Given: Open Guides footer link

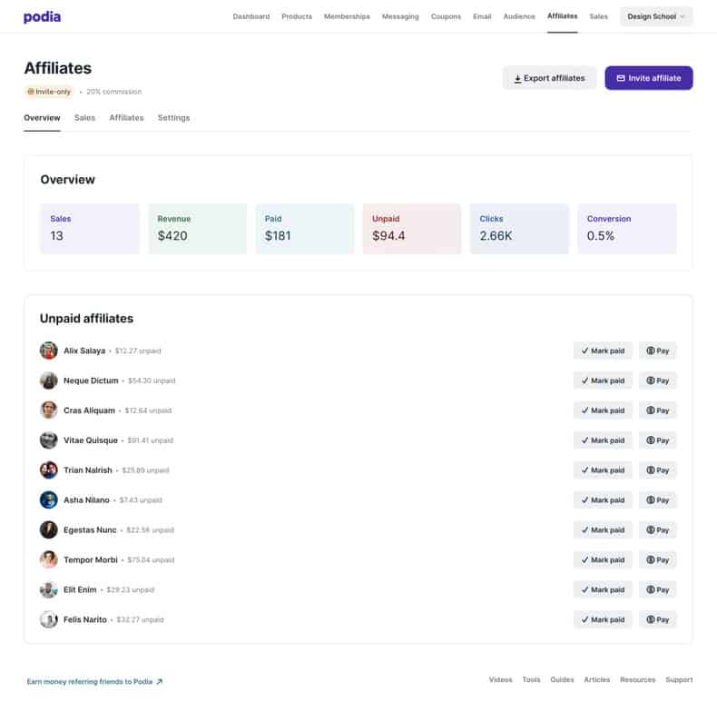Looking at the screenshot, I should (x=562, y=679).
